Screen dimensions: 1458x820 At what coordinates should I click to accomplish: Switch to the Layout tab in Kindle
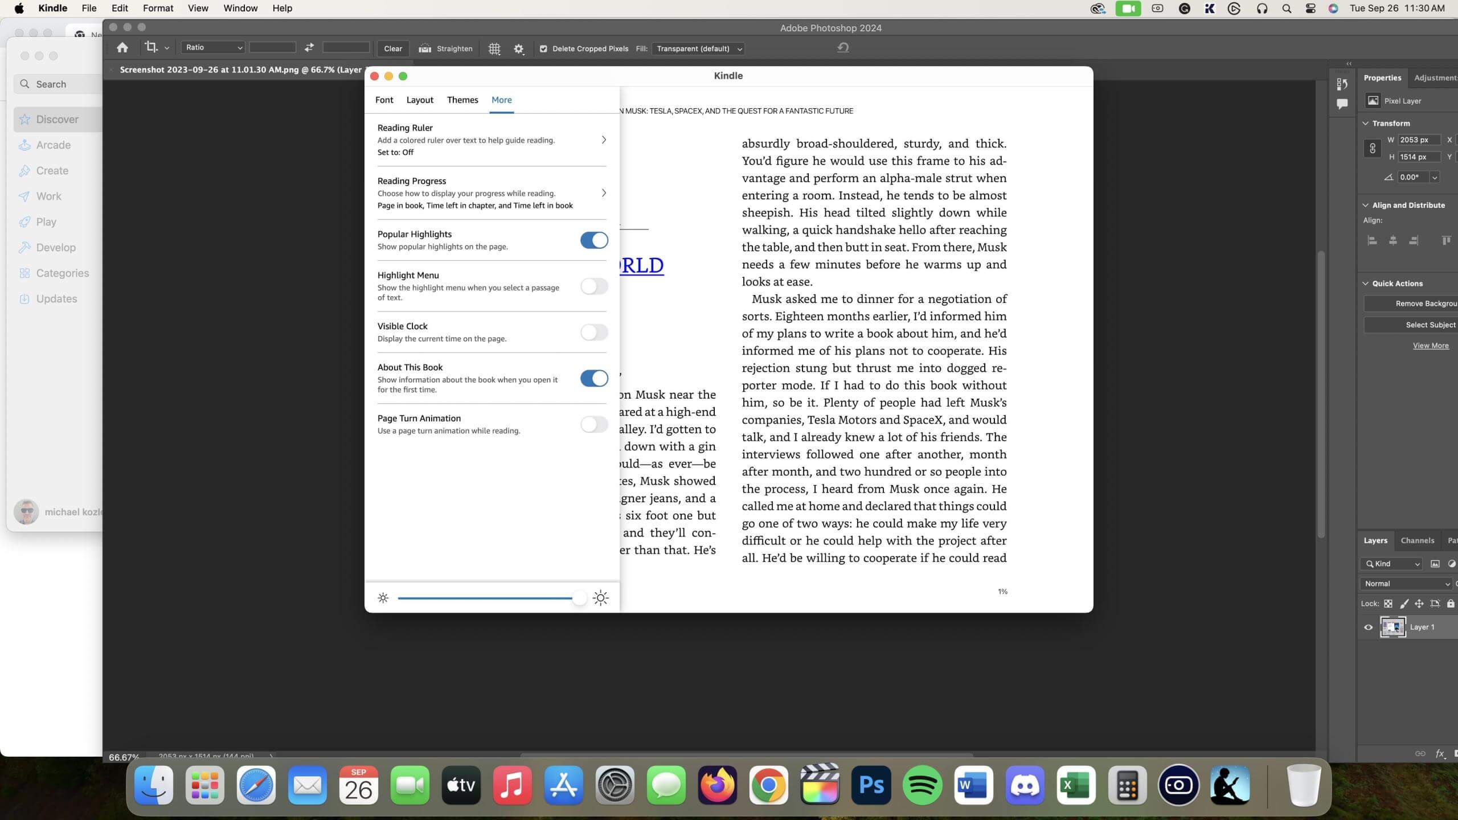click(420, 100)
